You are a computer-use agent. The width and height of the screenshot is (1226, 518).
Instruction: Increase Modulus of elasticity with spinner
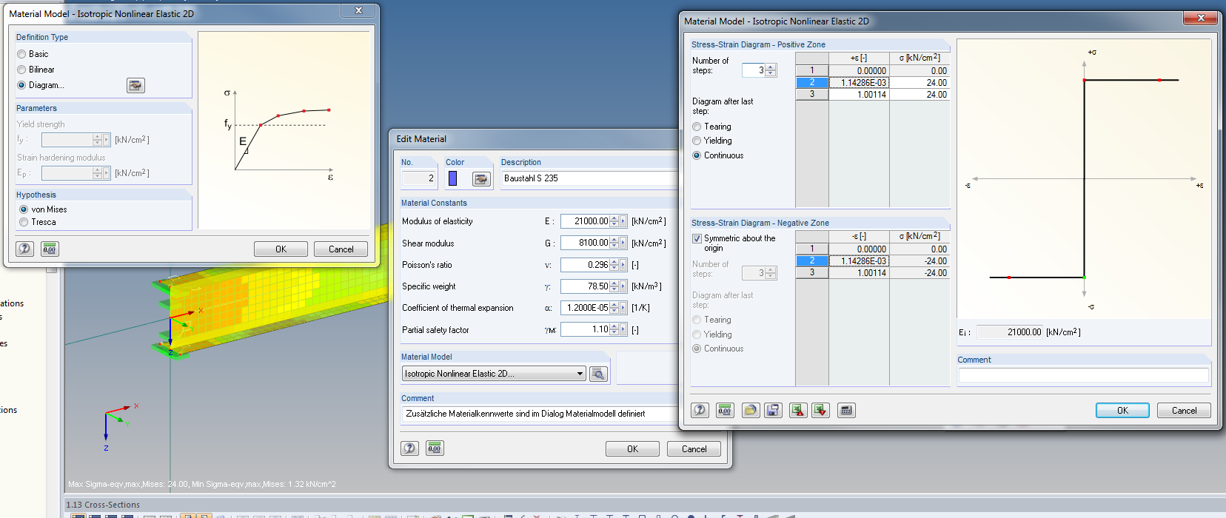click(614, 218)
